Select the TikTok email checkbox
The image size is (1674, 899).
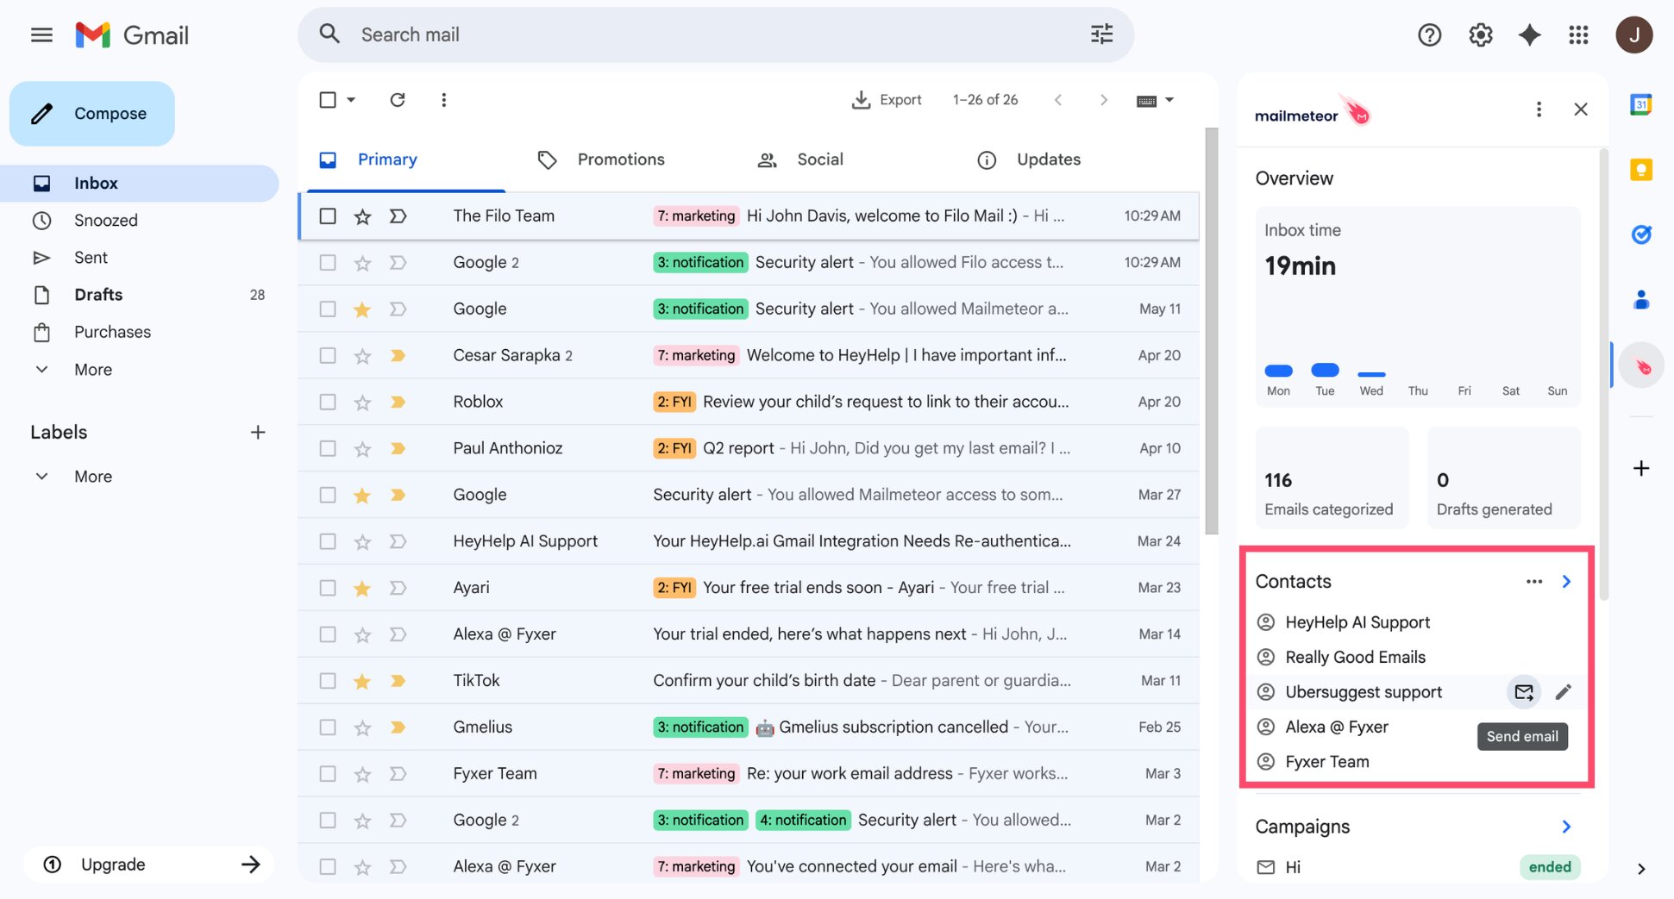328,682
